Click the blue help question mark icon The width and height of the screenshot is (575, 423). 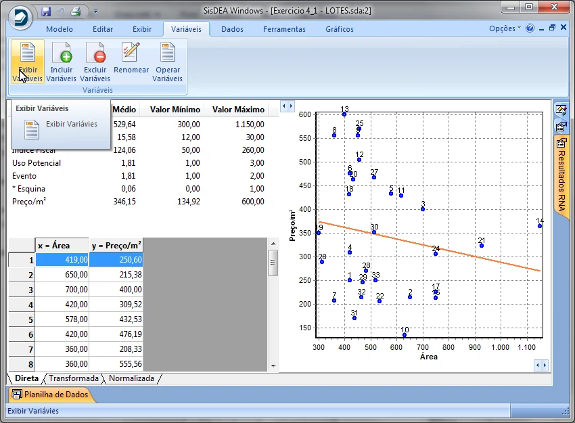coord(530,29)
